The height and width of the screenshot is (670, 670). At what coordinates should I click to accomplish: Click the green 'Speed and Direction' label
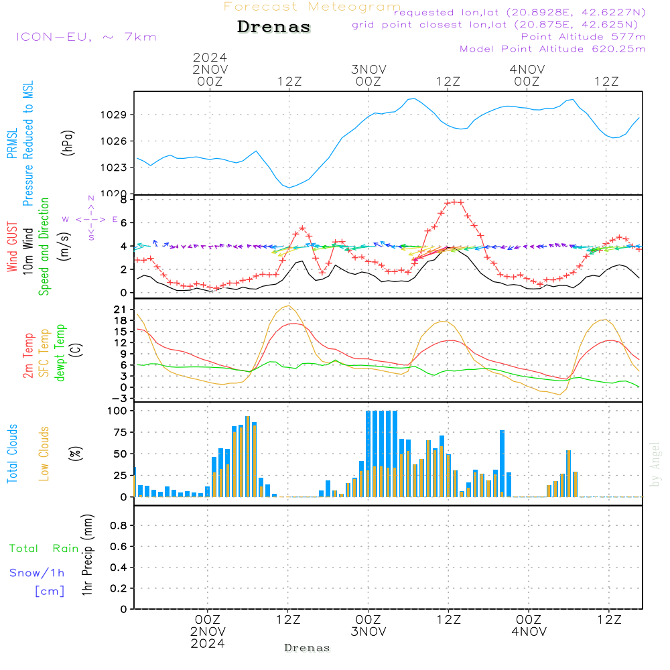point(44,247)
